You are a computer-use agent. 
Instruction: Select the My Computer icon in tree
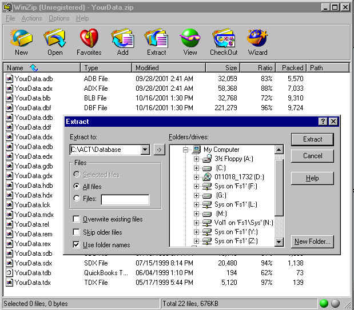click(196, 150)
